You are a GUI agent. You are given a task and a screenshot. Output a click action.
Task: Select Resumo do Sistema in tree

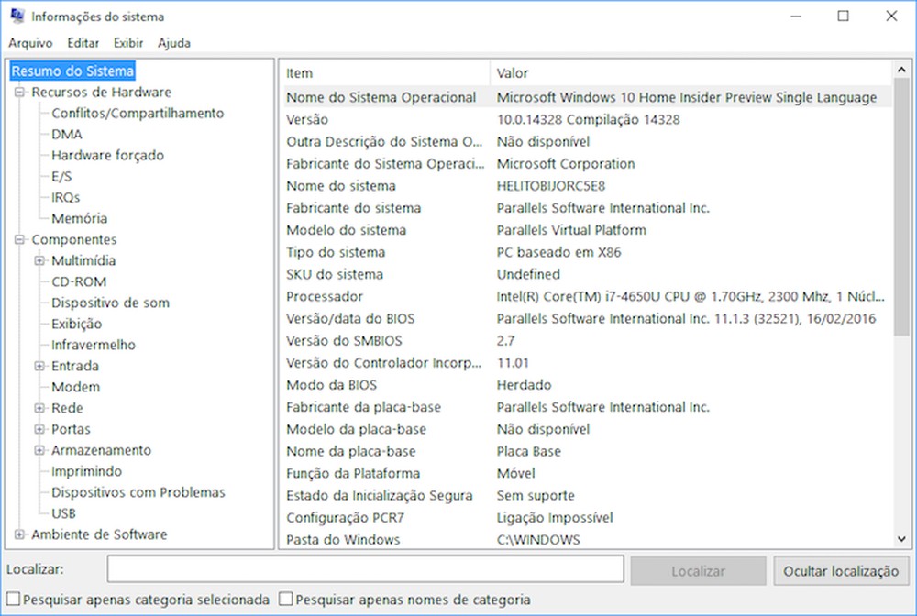(x=72, y=71)
